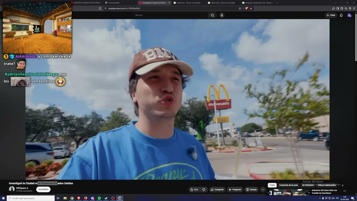Screen dimensions: 357x201
Task: Select the Todos filter chip
Action: pos(272,185)
